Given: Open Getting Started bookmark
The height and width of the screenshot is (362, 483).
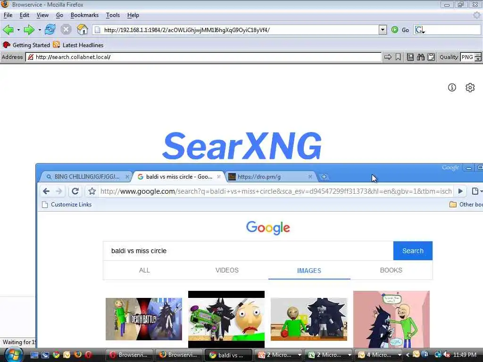Looking at the screenshot, I should click(26, 45).
